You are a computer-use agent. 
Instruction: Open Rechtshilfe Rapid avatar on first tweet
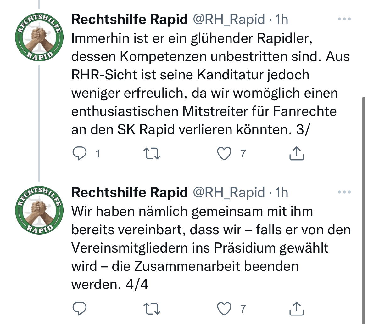click(x=39, y=37)
